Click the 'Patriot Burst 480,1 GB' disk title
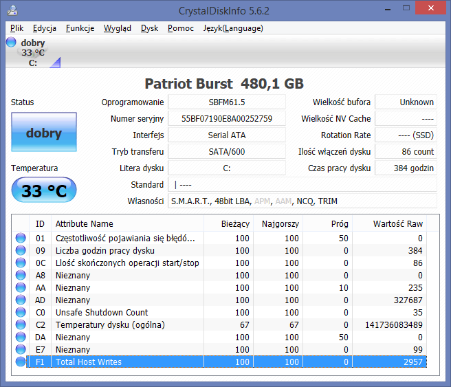Screen dimensions: 451x387 coord(224,84)
